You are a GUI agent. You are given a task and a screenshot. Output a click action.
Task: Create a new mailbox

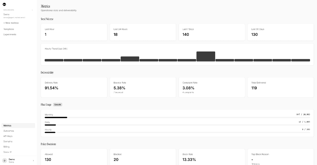tap(11, 23)
